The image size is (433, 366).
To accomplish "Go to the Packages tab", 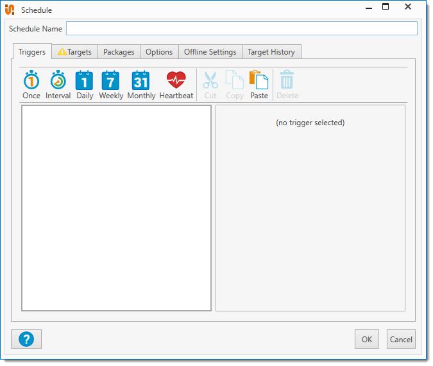I will pos(119,52).
